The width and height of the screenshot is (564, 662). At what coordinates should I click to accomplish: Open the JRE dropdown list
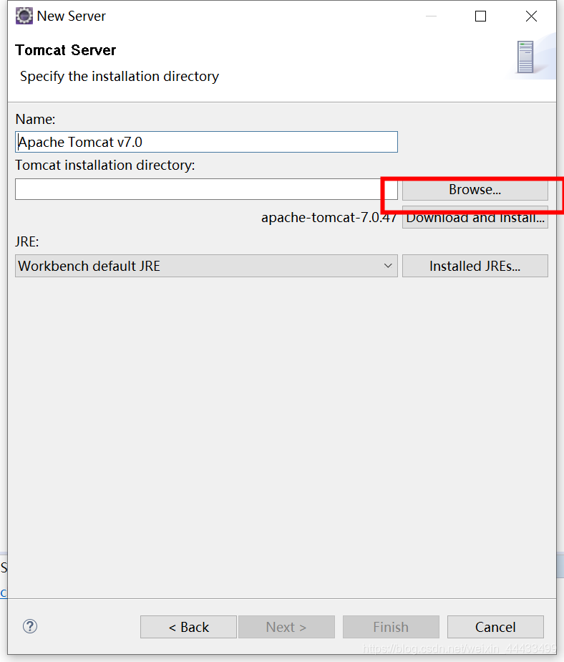(x=206, y=266)
